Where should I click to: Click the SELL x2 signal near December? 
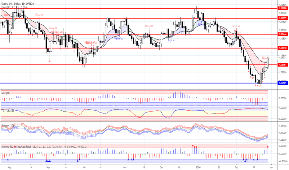tap(149, 26)
